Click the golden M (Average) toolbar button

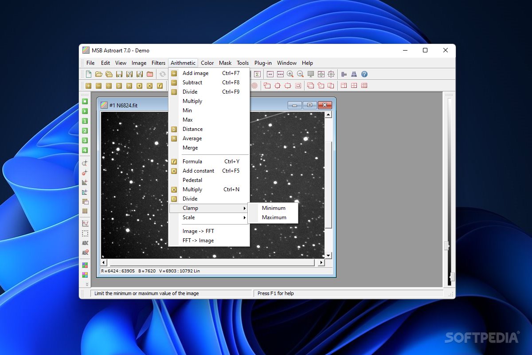[129, 86]
